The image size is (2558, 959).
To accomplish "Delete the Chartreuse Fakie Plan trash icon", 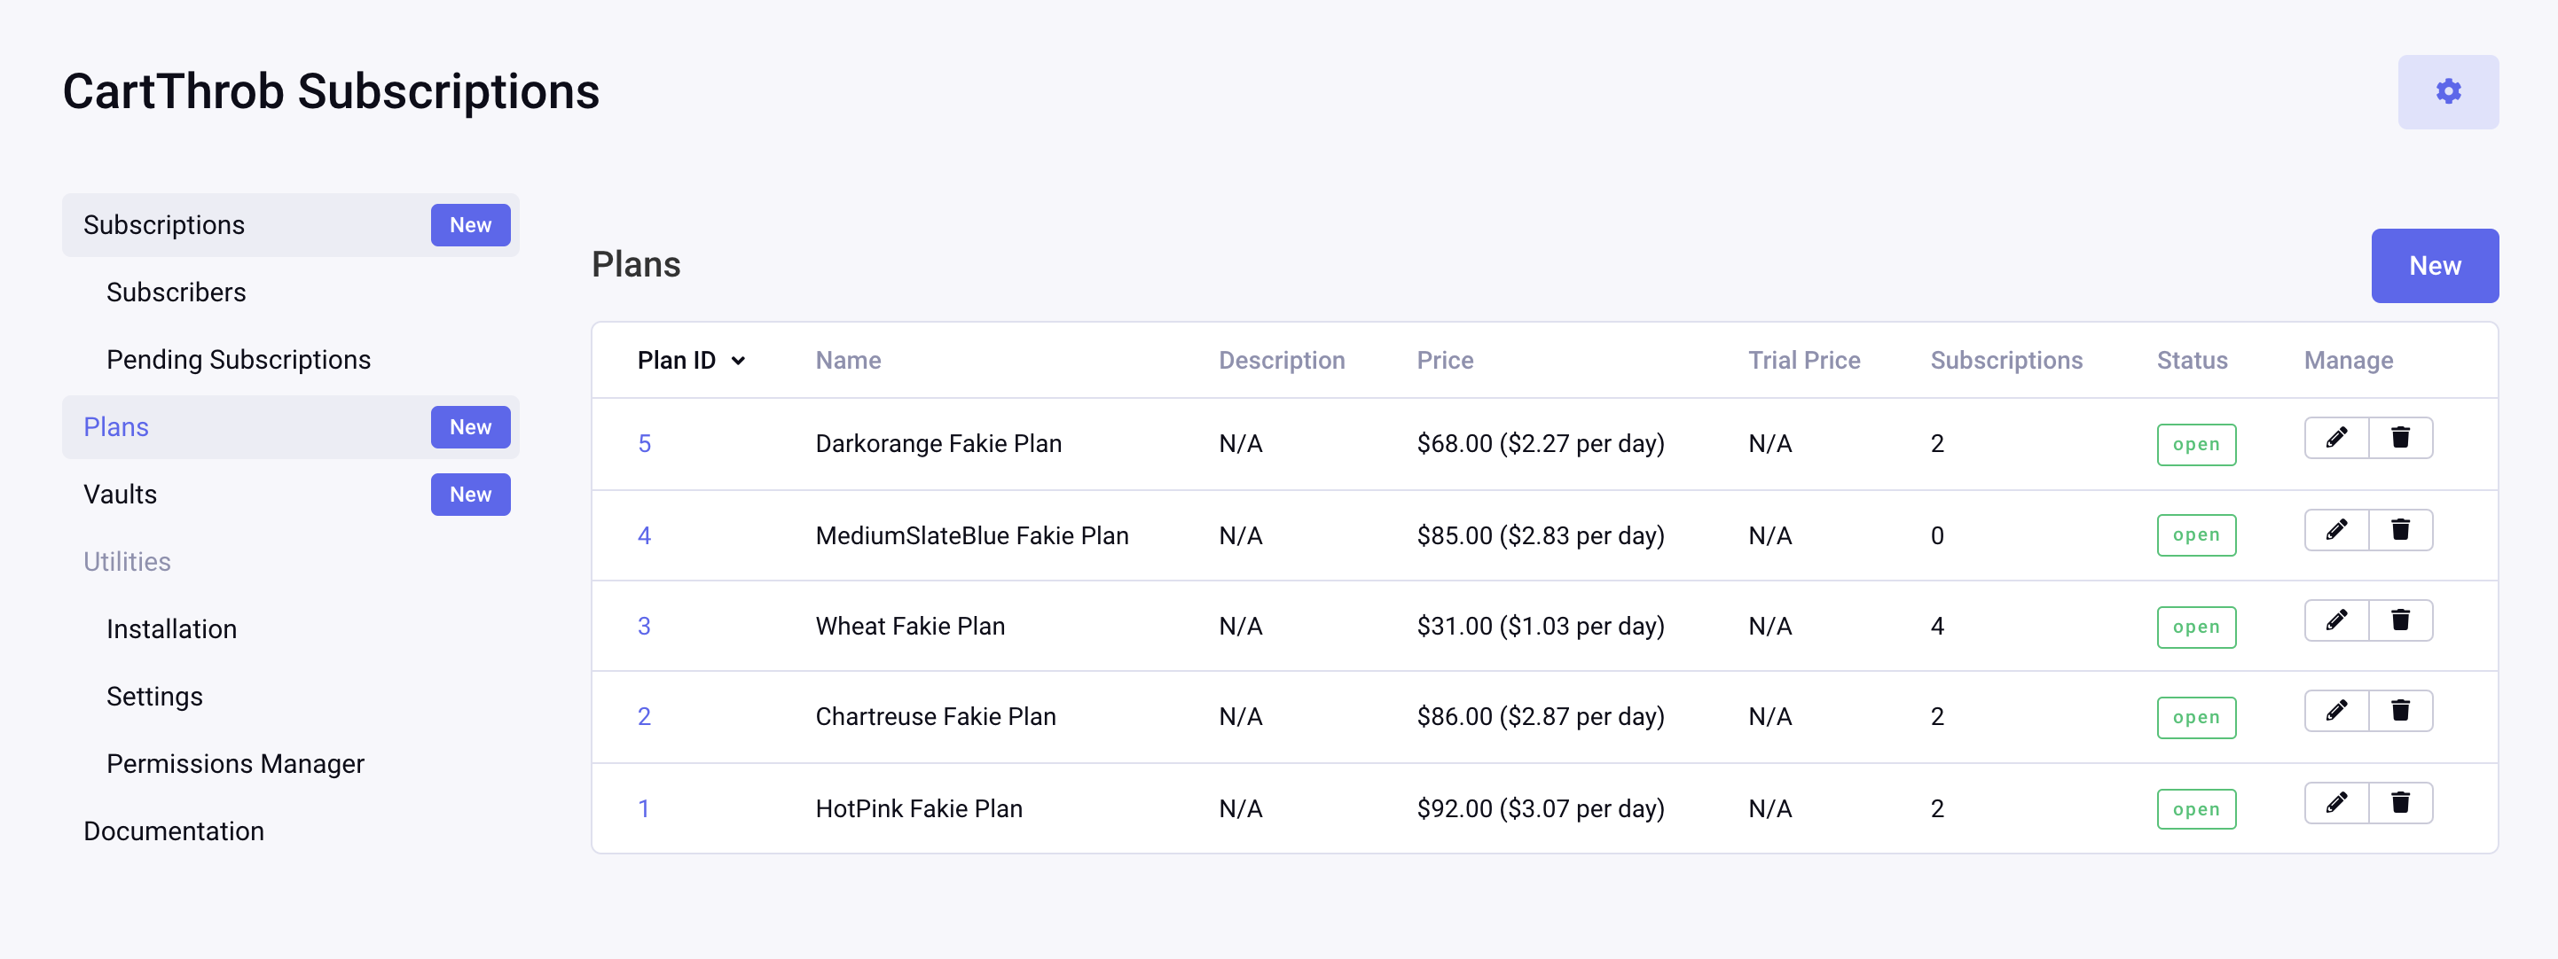I will click(x=2400, y=711).
